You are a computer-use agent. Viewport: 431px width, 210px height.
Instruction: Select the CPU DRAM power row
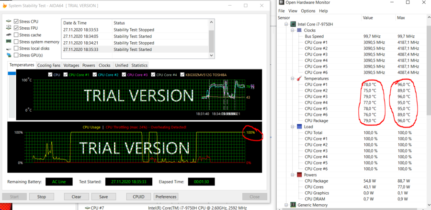tap(352, 199)
